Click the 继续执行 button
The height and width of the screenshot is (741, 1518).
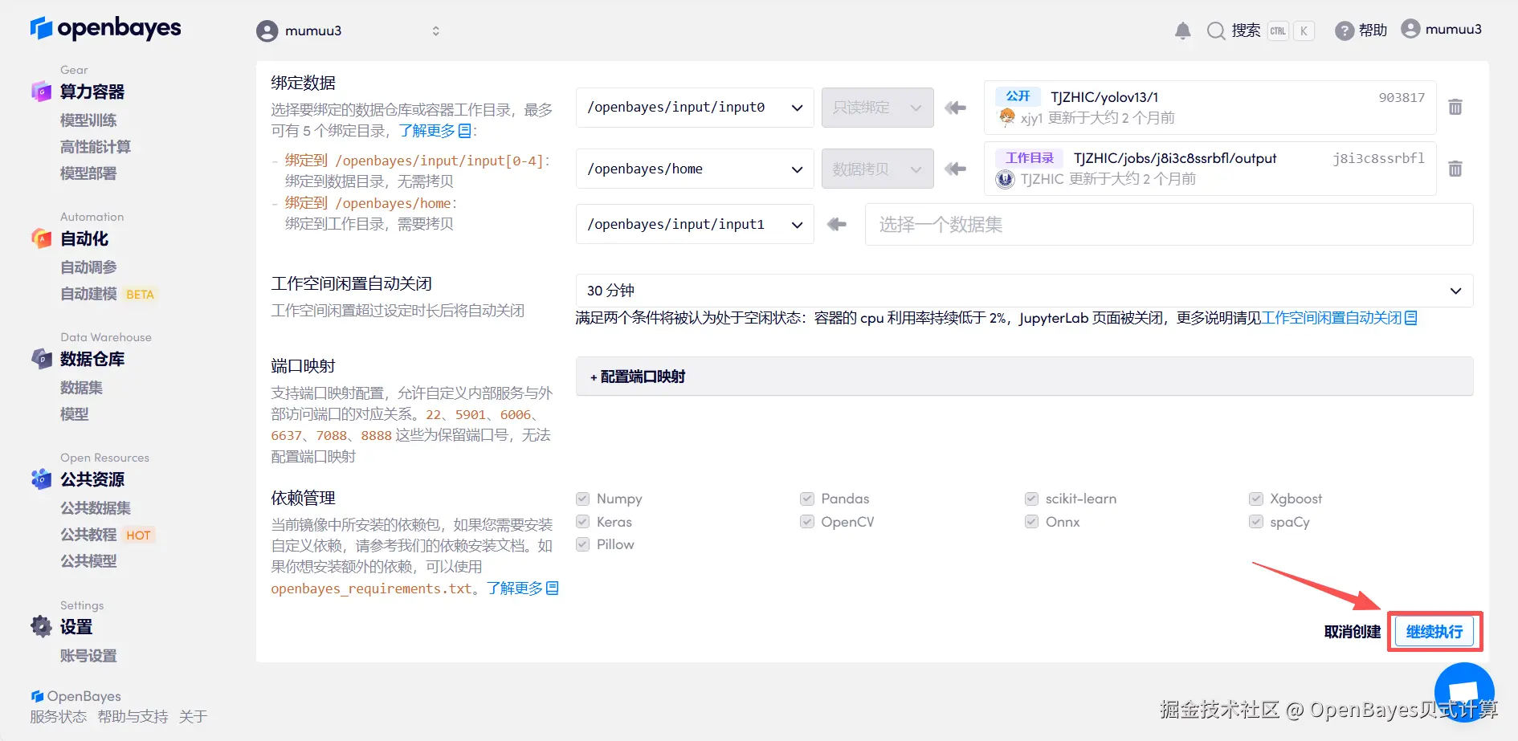(x=1434, y=632)
